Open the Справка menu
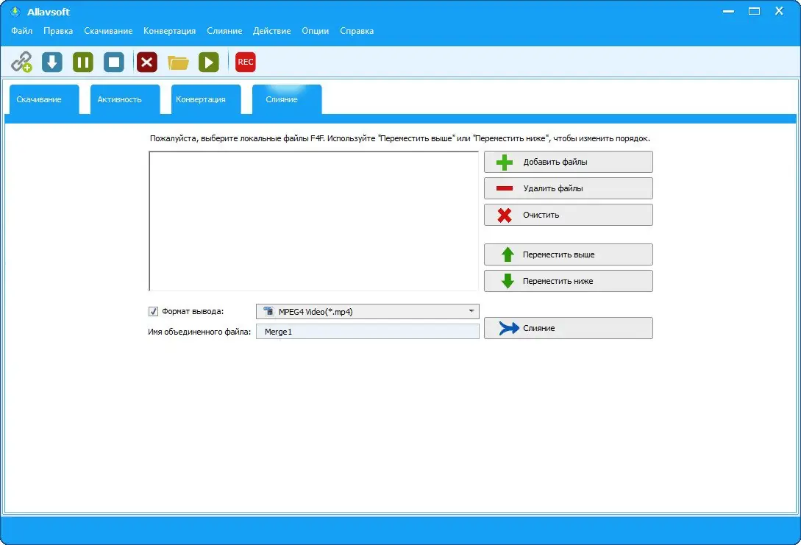 tap(357, 31)
